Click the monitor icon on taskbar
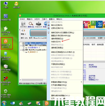Viewport: 105px width, 106px height. (x=13, y=103)
